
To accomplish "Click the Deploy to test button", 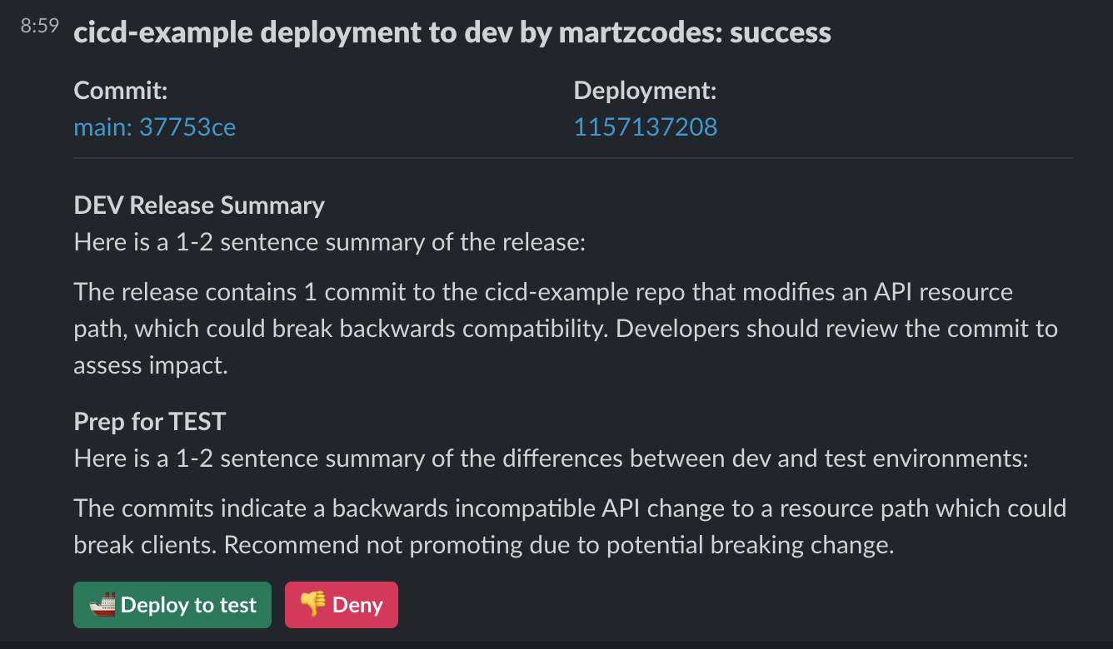I will point(172,605).
